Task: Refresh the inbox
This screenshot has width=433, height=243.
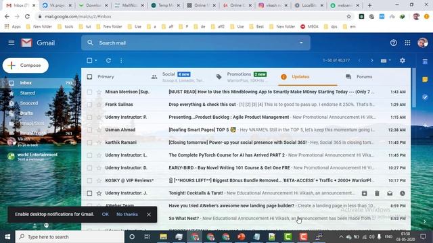Action: point(108,60)
